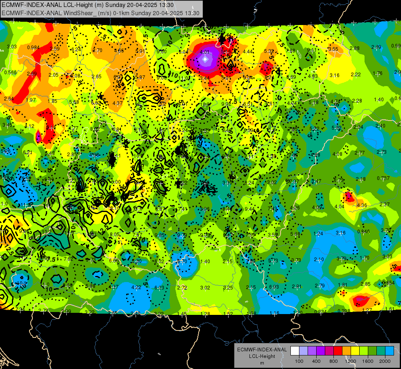This screenshot has width=401, height=369.
Task: Select the vivid violet legend swatch
Action: coord(321,351)
